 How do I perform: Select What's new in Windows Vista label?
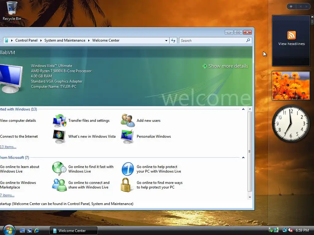[x=92, y=136]
